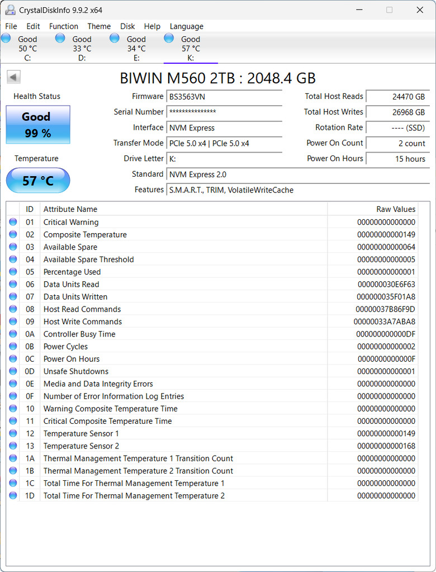Select drive E: status orb icon
The width and height of the screenshot is (436, 572).
pyautogui.click(x=115, y=37)
